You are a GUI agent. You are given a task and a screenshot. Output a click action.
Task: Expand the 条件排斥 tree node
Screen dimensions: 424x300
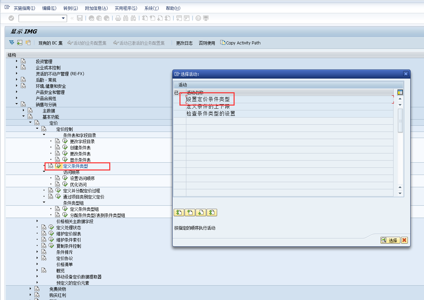(x=37, y=252)
